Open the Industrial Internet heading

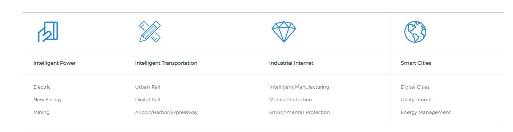291,63
